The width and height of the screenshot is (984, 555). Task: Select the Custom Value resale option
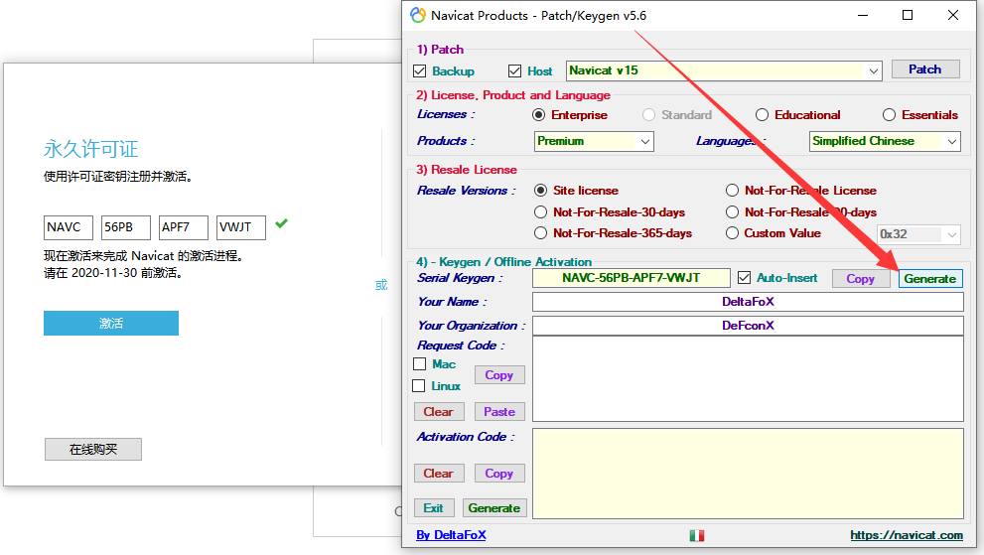coord(732,233)
